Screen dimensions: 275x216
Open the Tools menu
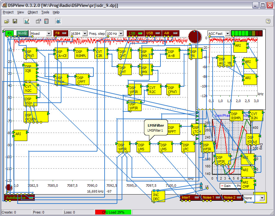pyautogui.click(x=45, y=12)
